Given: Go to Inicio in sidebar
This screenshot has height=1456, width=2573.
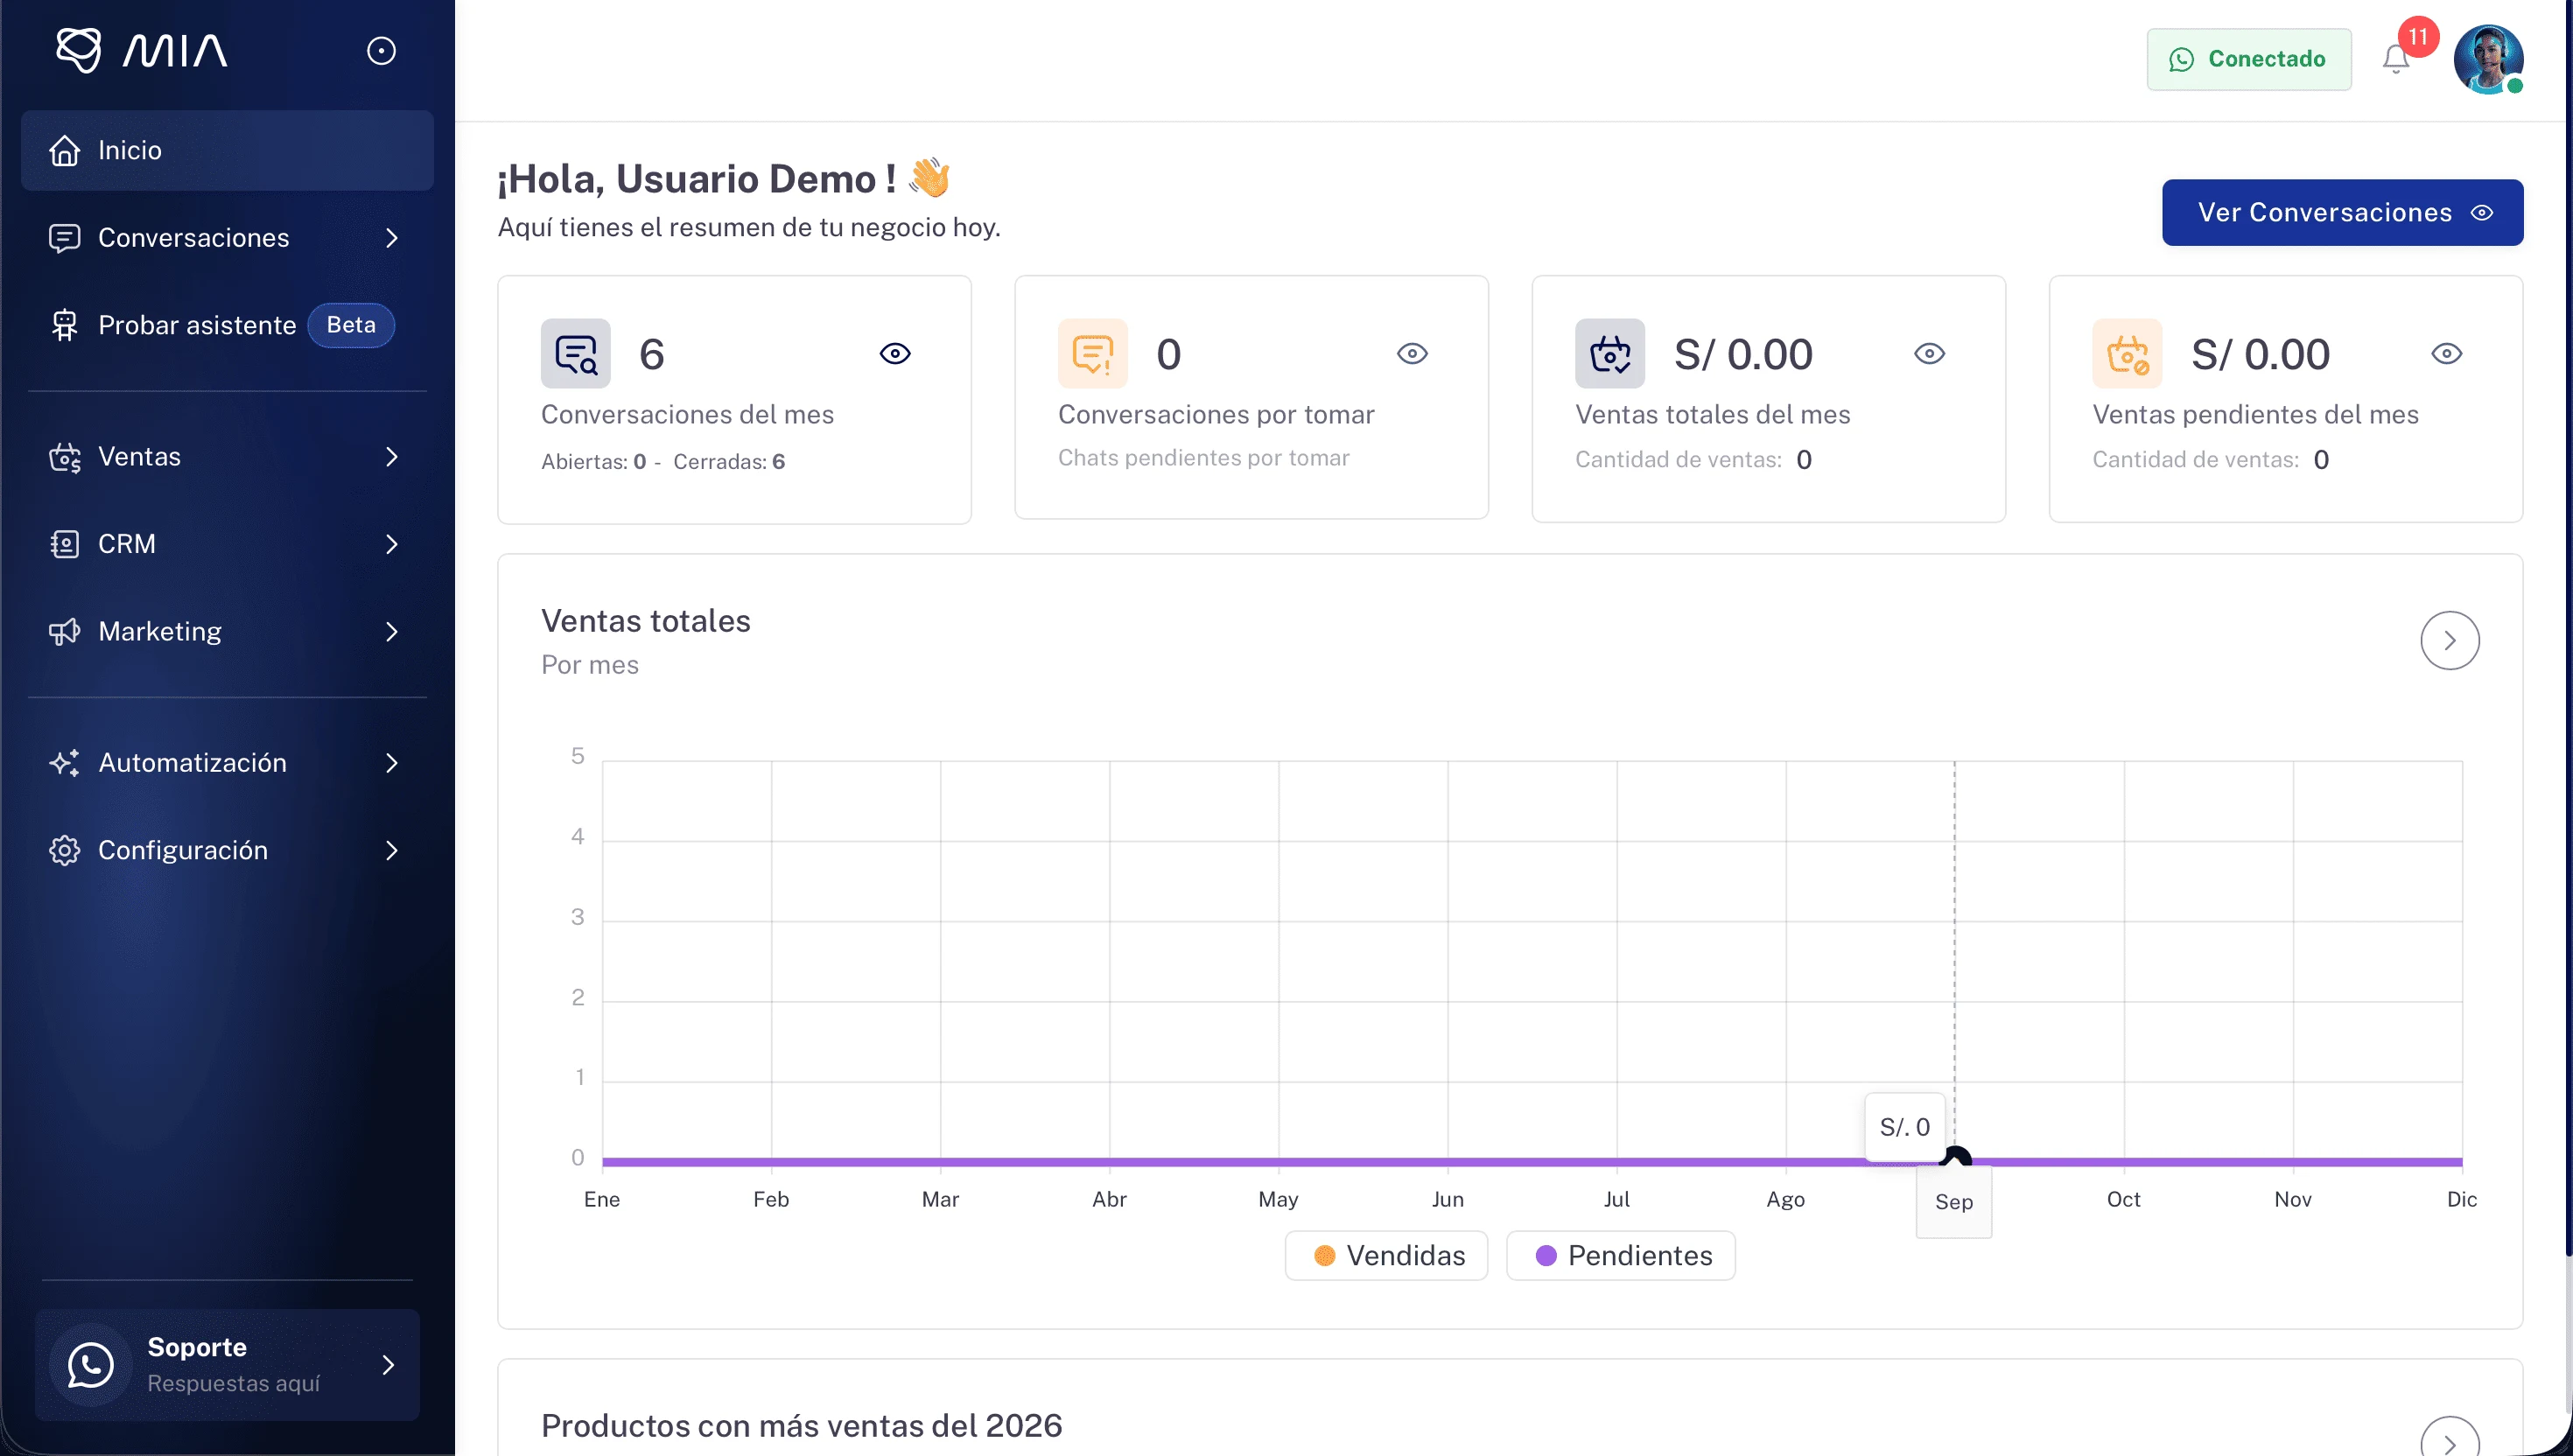Looking at the screenshot, I should click(x=227, y=150).
